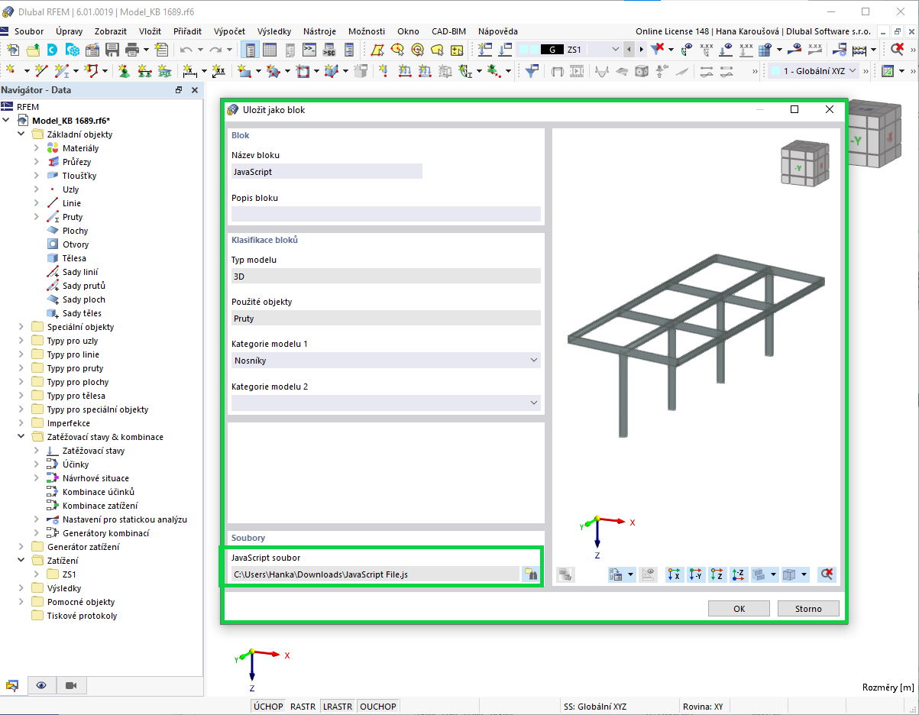The width and height of the screenshot is (919, 715).
Task: Open the script console icon
Action: click(309, 50)
